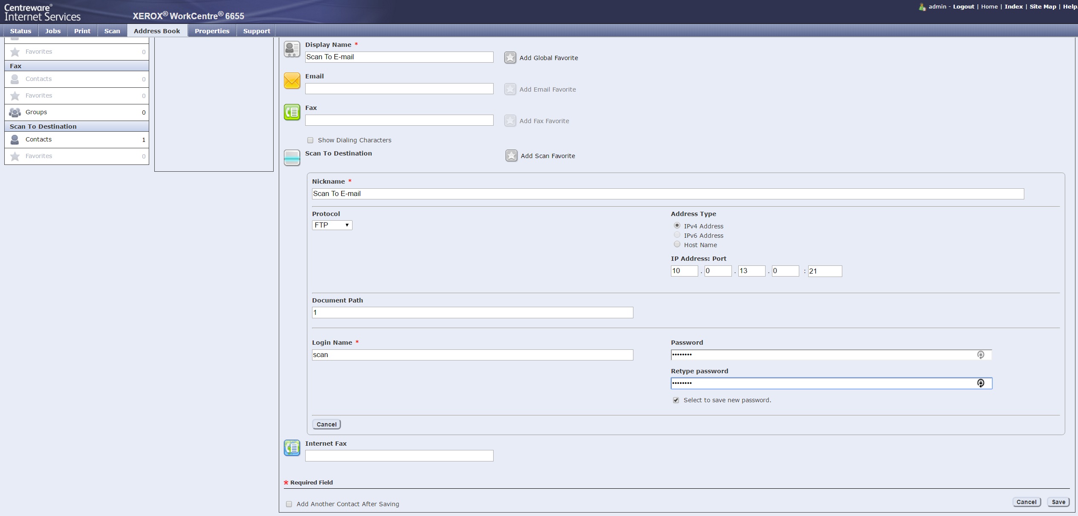Uncheck Select to save new password
The width and height of the screenshot is (1078, 516).
(x=676, y=400)
